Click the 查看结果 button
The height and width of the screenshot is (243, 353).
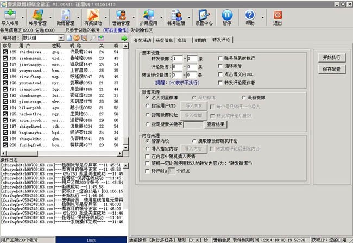pos(216,124)
